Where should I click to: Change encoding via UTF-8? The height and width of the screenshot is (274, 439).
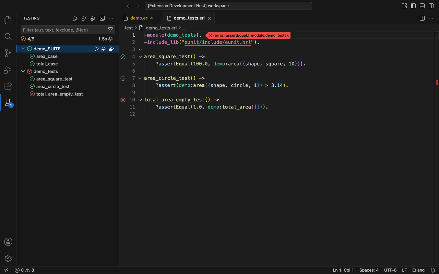390,270
